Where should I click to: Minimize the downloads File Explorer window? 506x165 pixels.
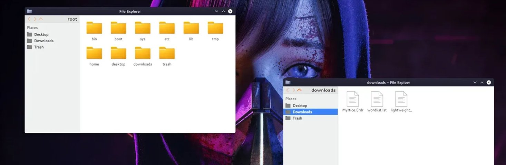point(475,82)
